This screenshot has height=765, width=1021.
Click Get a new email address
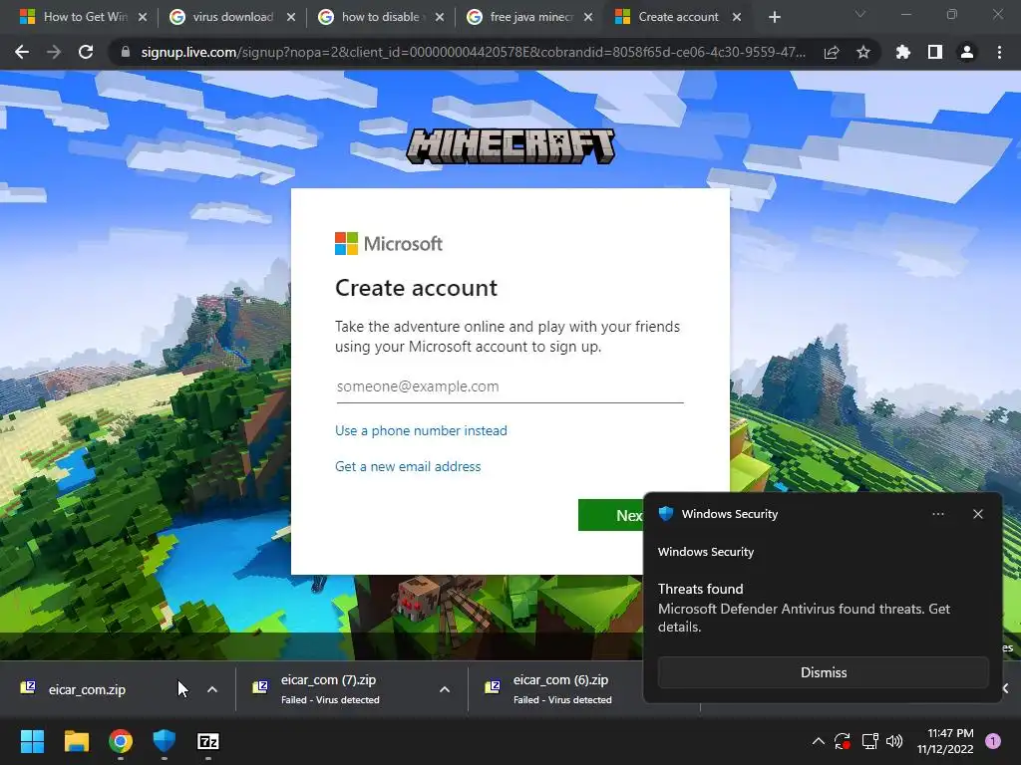click(408, 466)
